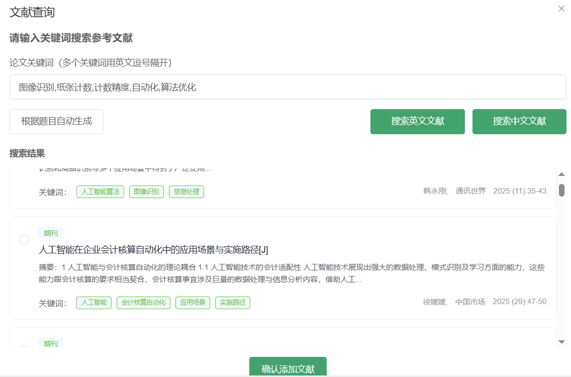The height and width of the screenshot is (377, 571).
Task: Select the 信息处理 keyword tag
Action: point(186,192)
